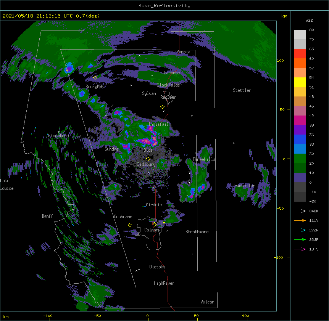
Task: Click the dBZ legend heading
Action: [x=309, y=21]
